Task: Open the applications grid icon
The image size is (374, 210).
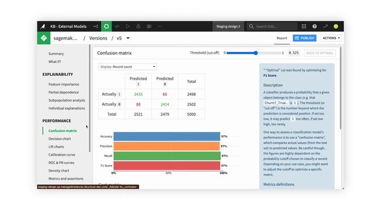Action: pyautogui.click(x=304, y=26)
